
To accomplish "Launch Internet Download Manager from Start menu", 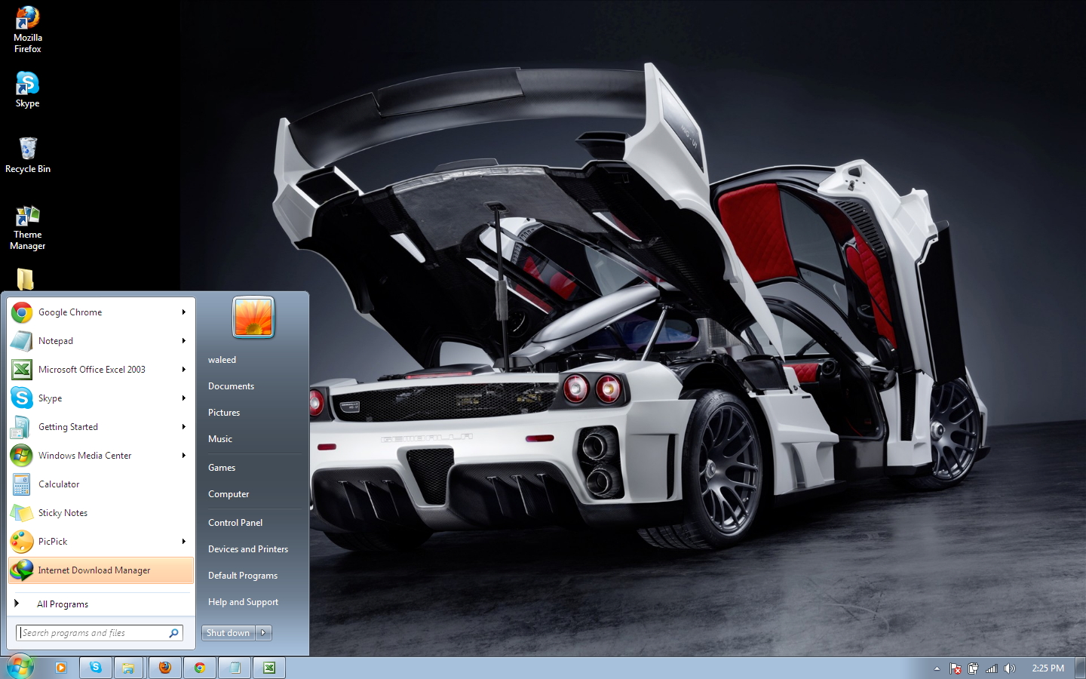I will pyautogui.click(x=94, y=570).
